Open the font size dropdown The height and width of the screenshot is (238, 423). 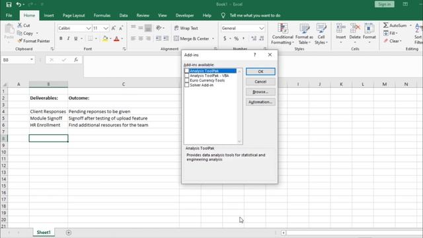click(106, 28)
